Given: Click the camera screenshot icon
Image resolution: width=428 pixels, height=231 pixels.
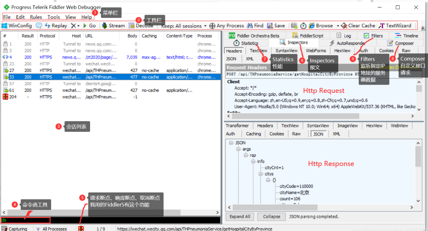Looking at the screenshot, I should click(x=294, y=26).
